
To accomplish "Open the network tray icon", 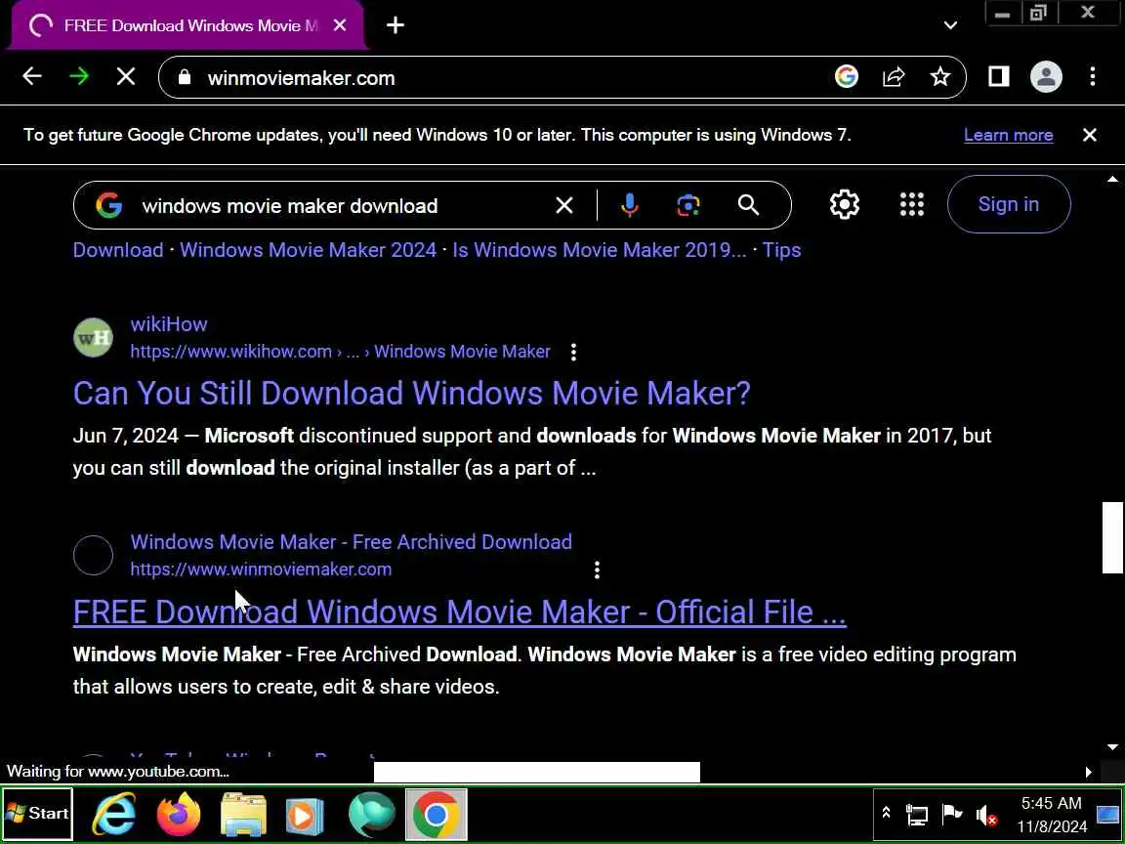I will click(x=917, y=815).
